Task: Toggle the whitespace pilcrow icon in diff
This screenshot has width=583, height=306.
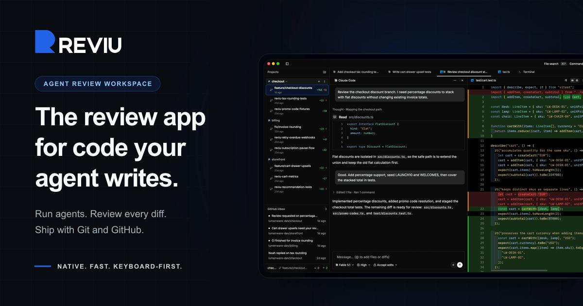Action: coord(566,81)
